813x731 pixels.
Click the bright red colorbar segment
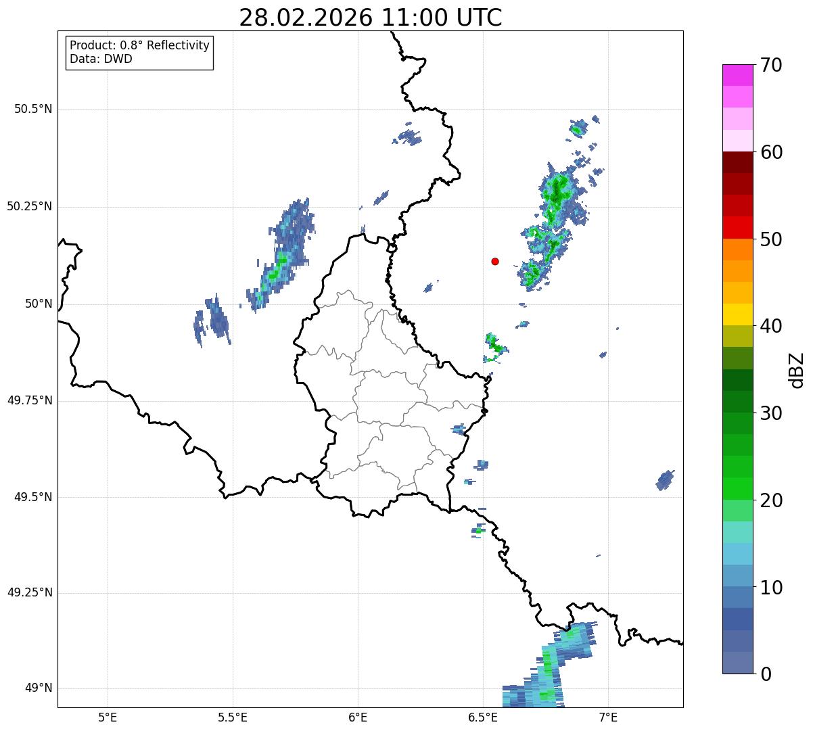point(737,228)
